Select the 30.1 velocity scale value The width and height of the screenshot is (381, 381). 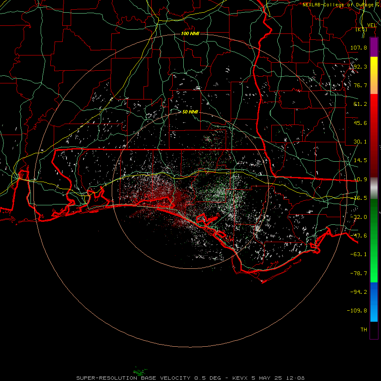coord(360,142)
